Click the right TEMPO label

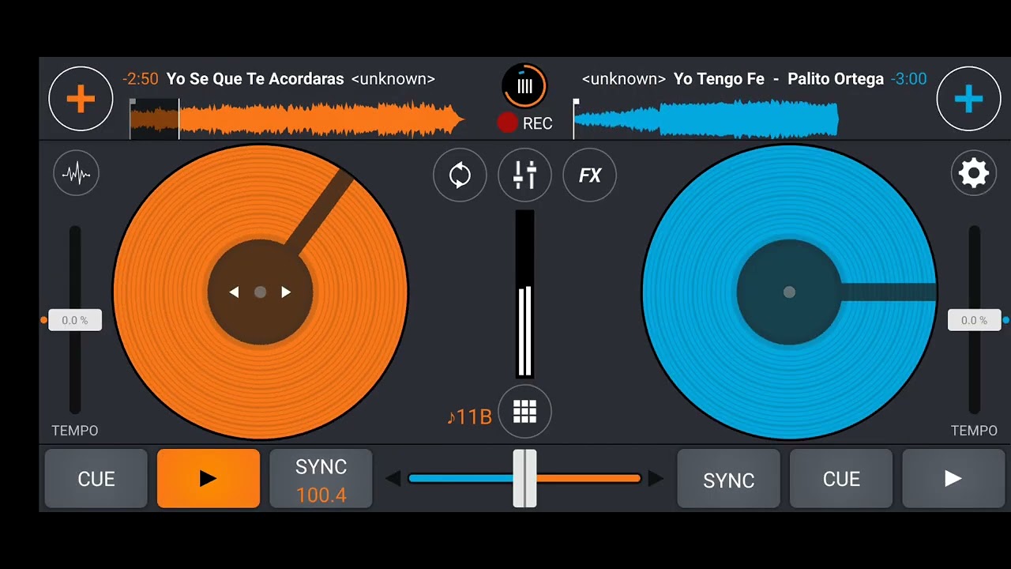(974, 431)
